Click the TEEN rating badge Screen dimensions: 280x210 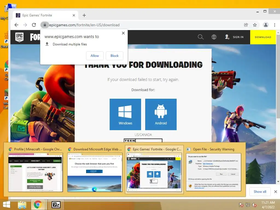tap(143, 141)
